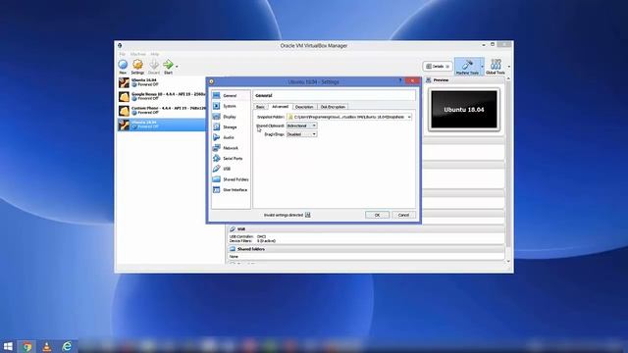Open VLC media player from taskbar

pyautogui.click(x=47, y=346)
